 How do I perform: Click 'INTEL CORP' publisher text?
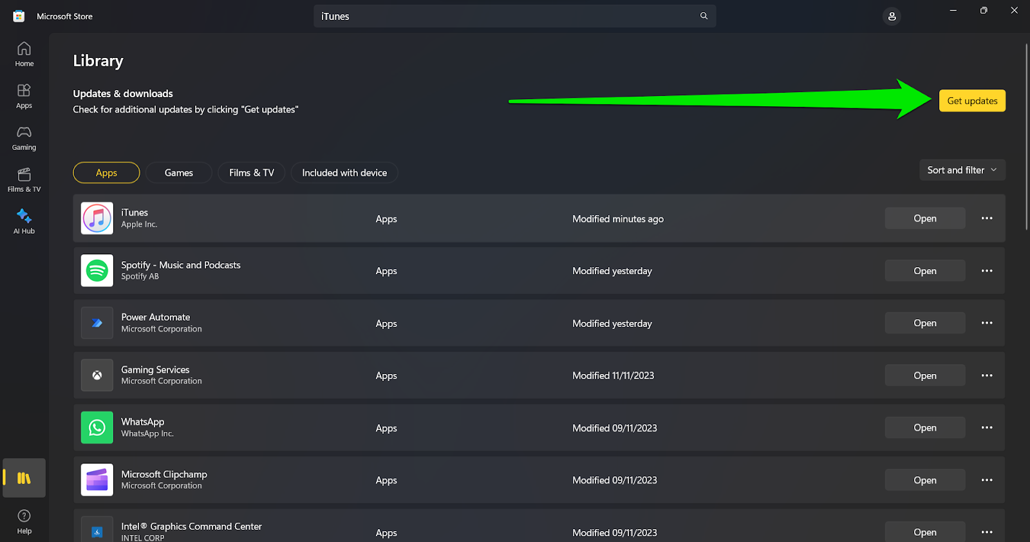(143, 537)
